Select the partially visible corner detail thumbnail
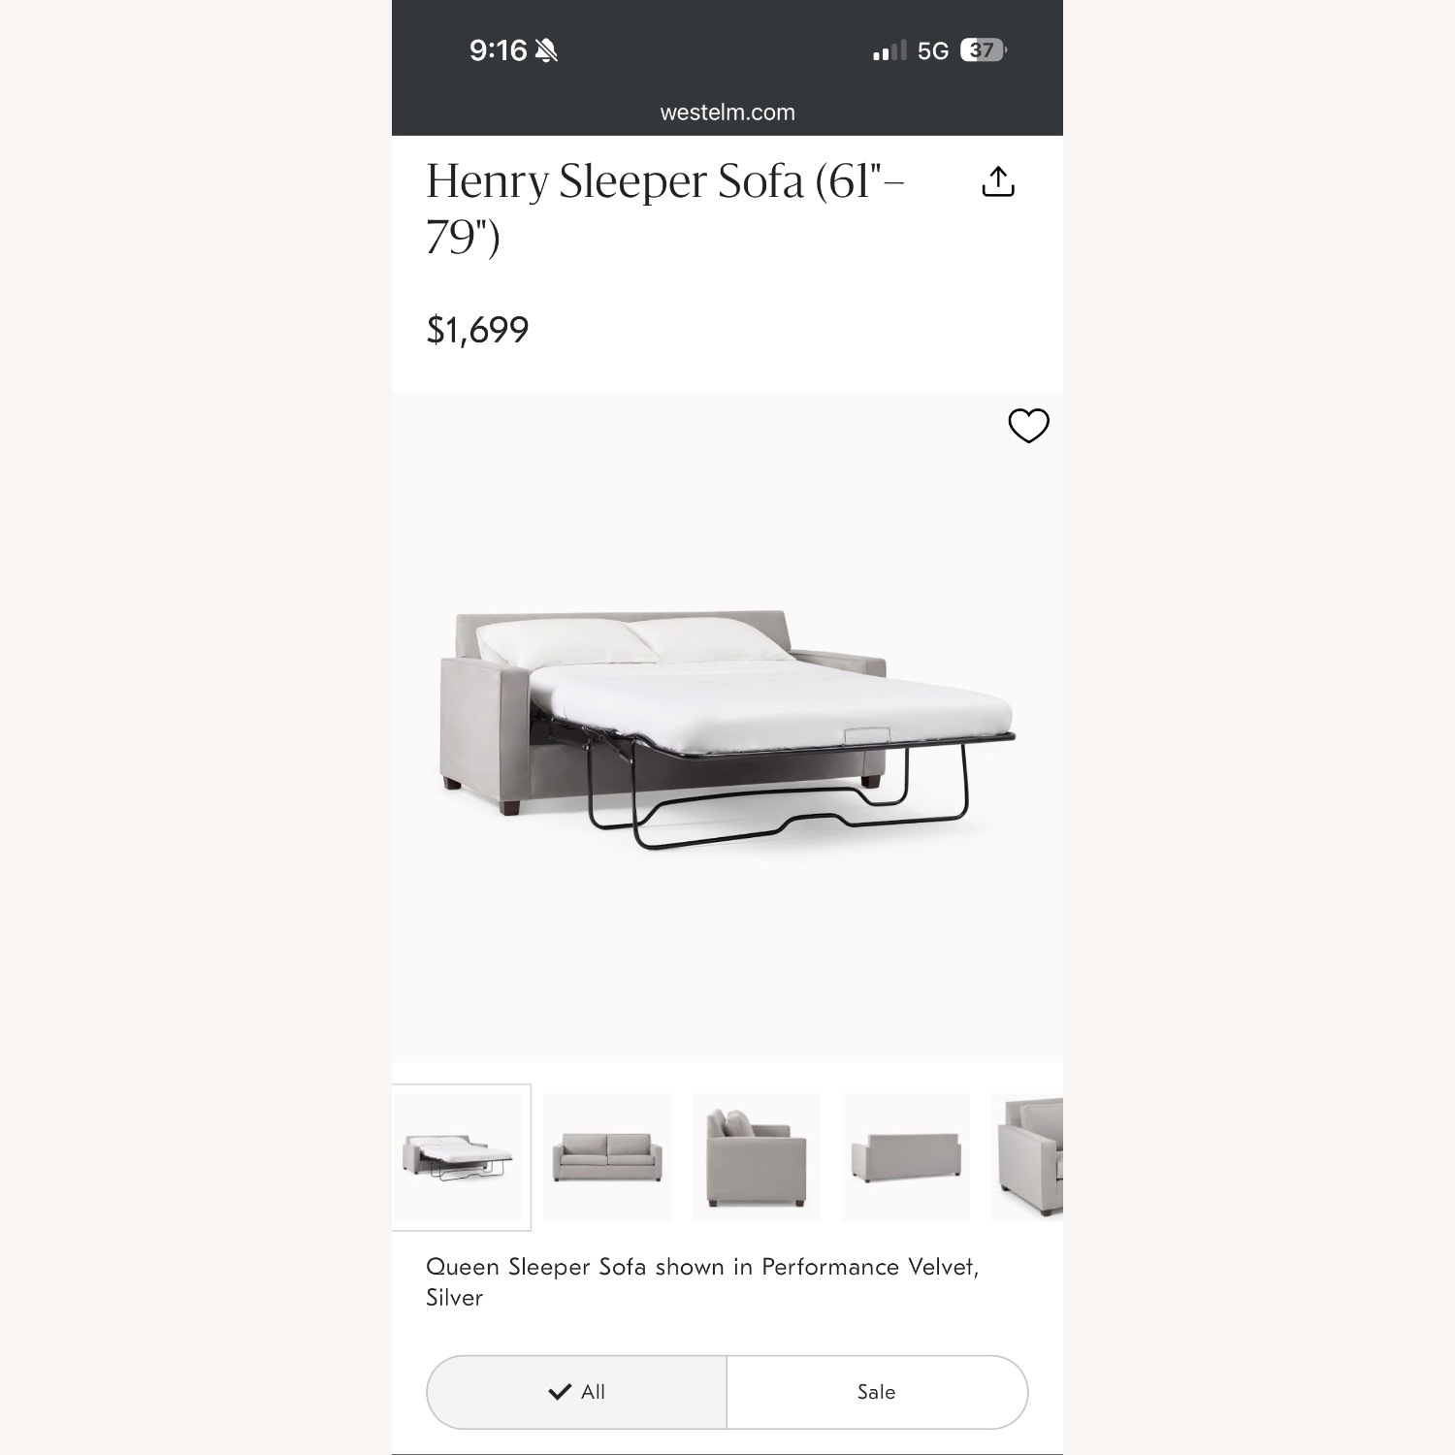Screen dimensions: 1455x1455 pos(1027,1157)
